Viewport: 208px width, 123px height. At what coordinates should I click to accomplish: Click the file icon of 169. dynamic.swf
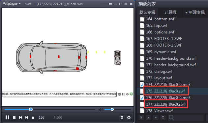[142, 52]
